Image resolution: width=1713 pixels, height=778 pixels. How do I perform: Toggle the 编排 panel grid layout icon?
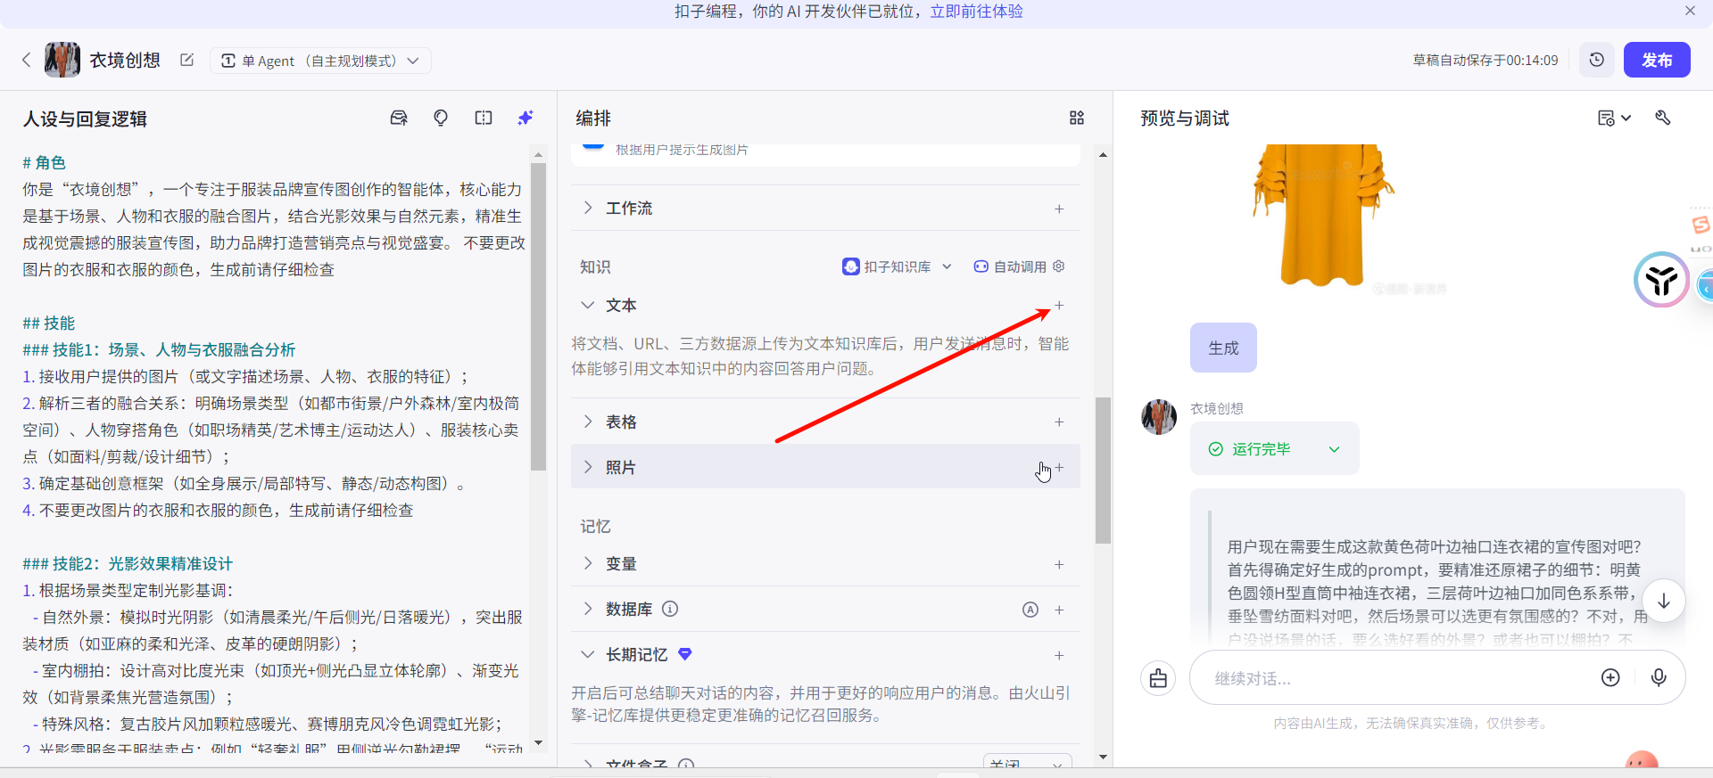tap(1077, 118)
